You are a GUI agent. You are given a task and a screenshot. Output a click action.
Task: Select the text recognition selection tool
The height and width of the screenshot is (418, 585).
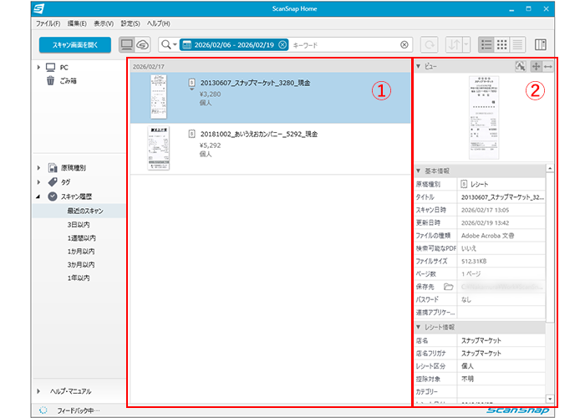click(x=521, y=66)
